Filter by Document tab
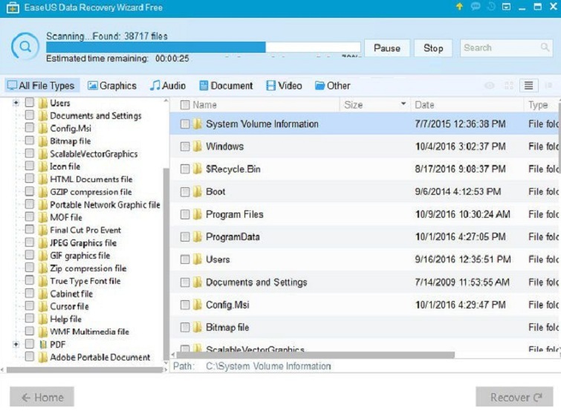This screenshot has width=561, height=411. pos(226,85)
